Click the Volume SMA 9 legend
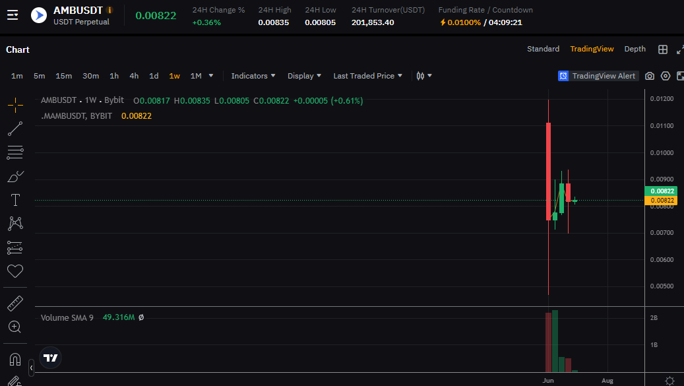Screen dimensions: 684x386 tap(67, 317)
